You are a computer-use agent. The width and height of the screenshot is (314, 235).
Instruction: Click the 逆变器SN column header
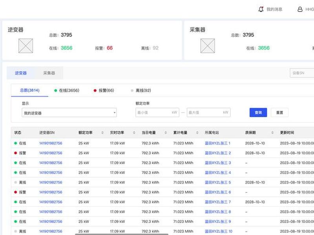[x=47, y=133]
